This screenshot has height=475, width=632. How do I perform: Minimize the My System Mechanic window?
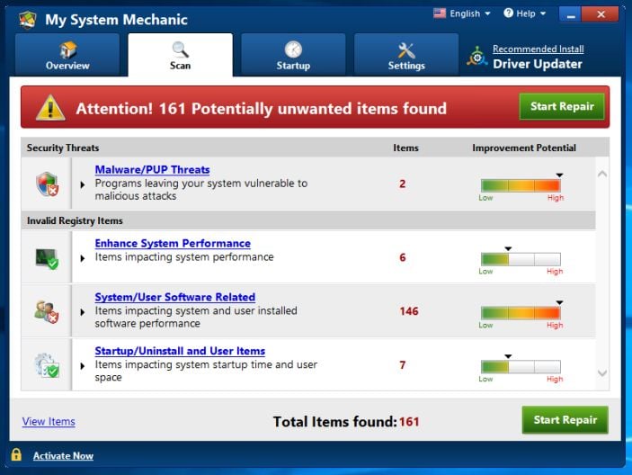pos(570,15)
